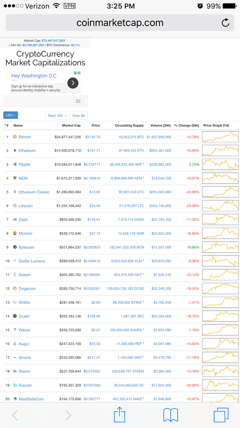The width and height of the screenshot is (240, 428).
Task: Click the Siacoin logo icon
Action: coord(15,385)
